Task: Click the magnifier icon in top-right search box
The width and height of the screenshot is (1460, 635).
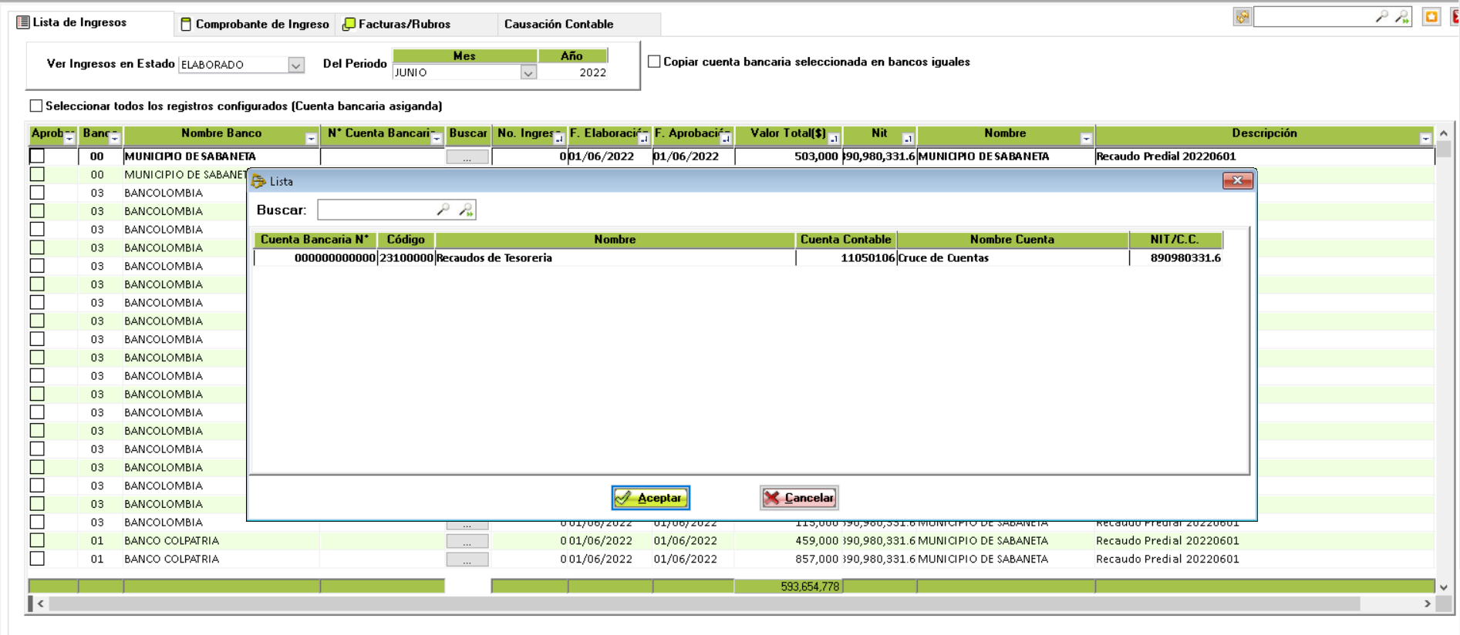Action: pos(1381,17)
